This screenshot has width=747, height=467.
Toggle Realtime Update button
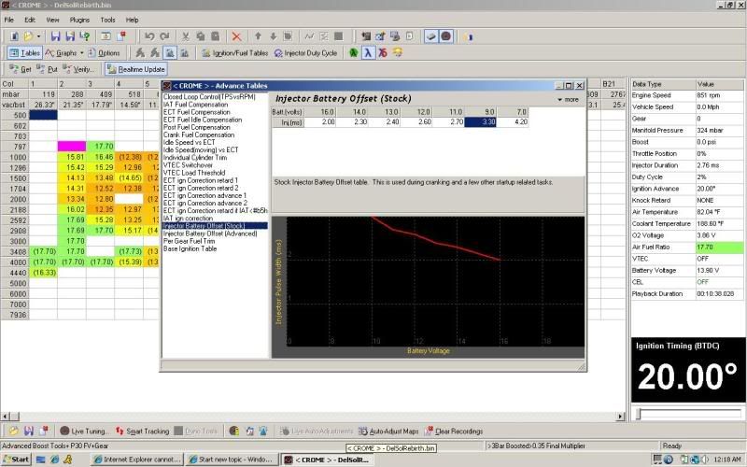[x=136, y=69]
